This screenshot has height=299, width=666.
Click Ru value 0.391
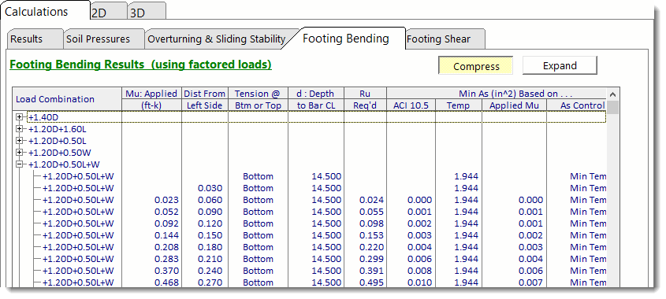click(x=372, y=271)
